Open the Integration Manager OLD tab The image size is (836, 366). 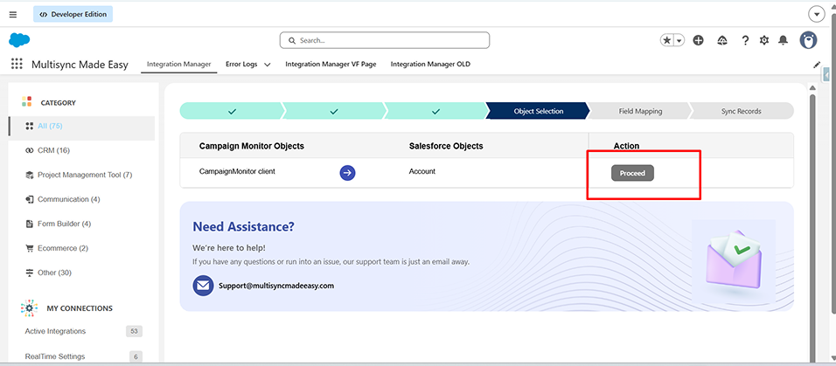click(x=430, y=64)
